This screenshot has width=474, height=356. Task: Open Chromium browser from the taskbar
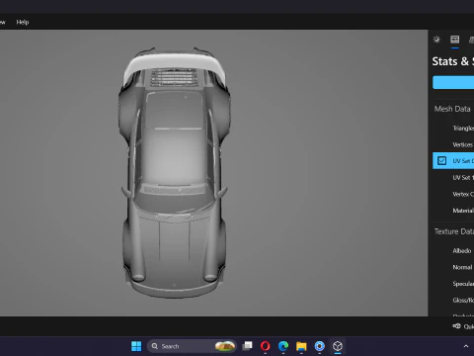(x=319, y=346)
